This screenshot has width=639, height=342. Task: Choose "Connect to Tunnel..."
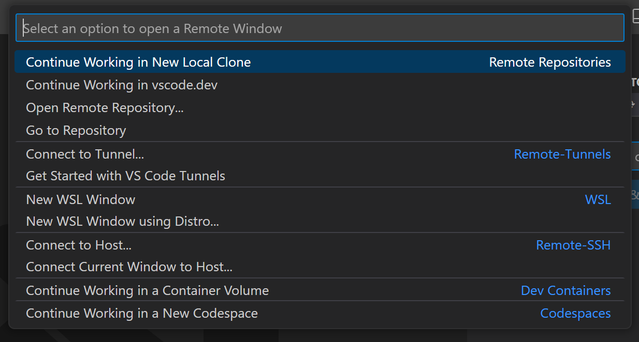tap(85, 154)
